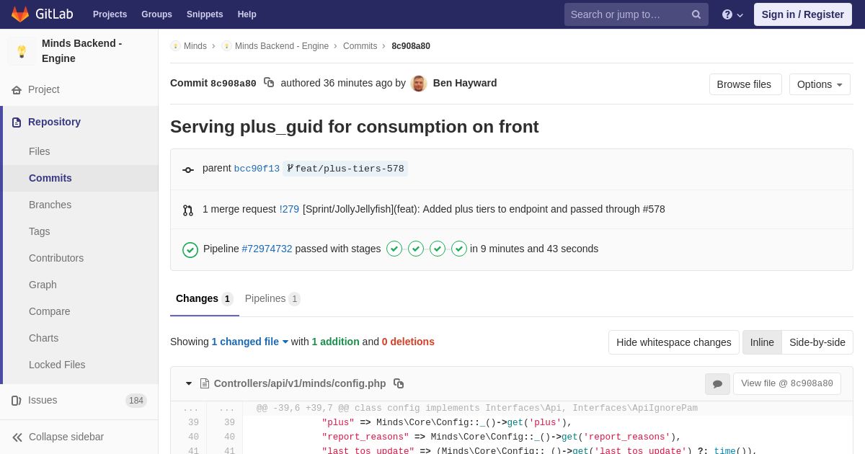Screen dimensions: 865x454
Task: Open parent commit bcc90f13
Action: coord(257,169)
